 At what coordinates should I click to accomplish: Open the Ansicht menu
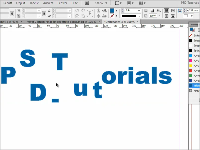(48, 3)
